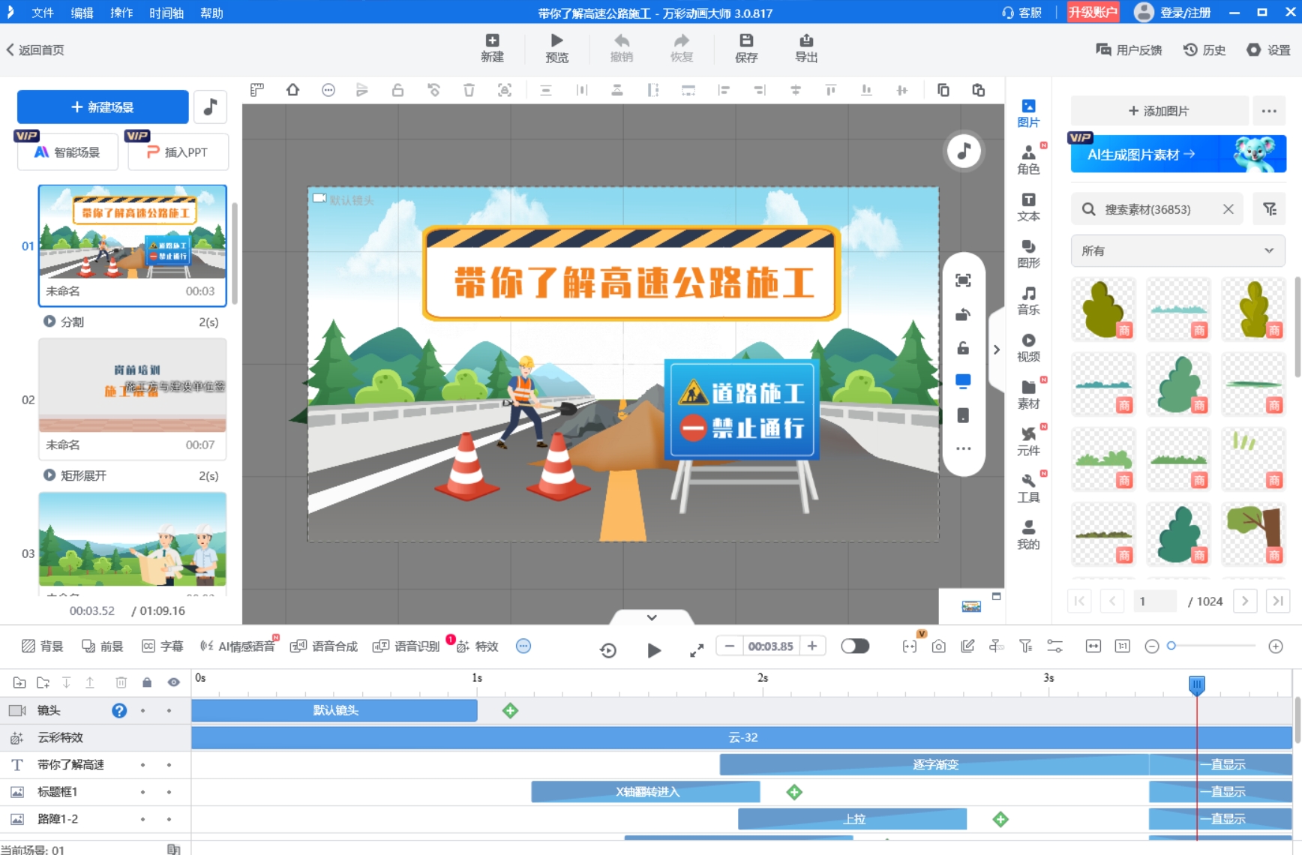The height and width of the screenshot is (855, 1302).
Task: Toggle the timeline lock all layers icon
Action: coord(147,682)
